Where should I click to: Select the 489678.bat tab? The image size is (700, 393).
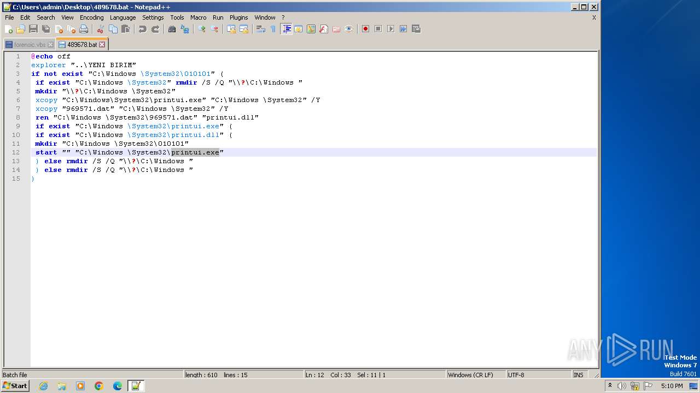tap(82, 45)
